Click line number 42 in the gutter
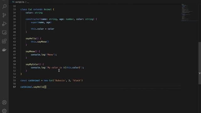The height and width of the screenshot is (113, 201). click(x=14, y=38)
